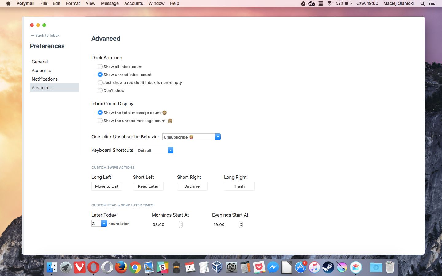Open the Window menu
The width and height of the screenshot is (442, 276).
tap(157, 3)
